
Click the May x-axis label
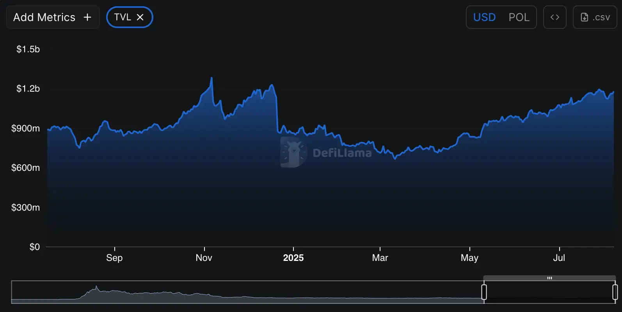click(x=469, y=258)
